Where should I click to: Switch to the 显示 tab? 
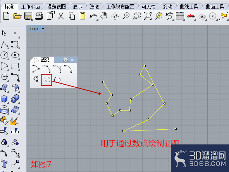78,7
